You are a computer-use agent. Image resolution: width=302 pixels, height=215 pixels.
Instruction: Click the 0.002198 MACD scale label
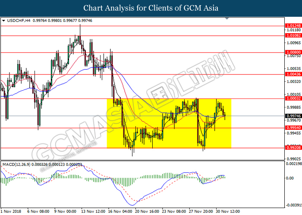coord(294,163)
